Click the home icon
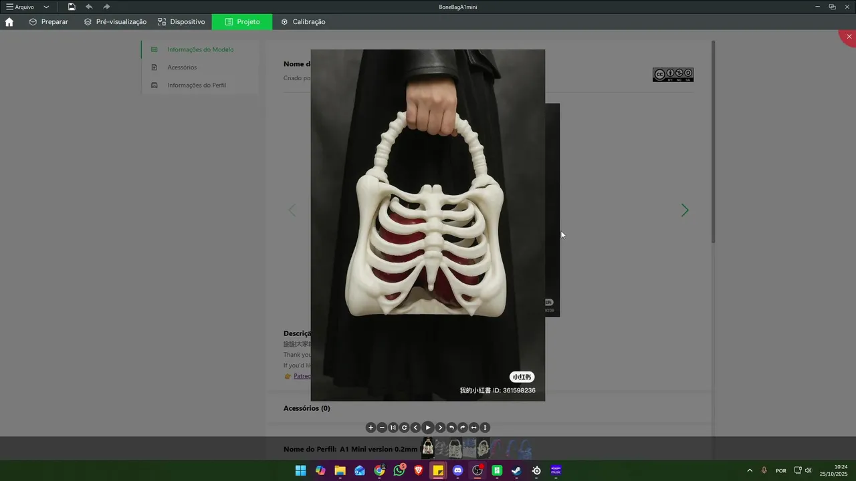This screenshot has height=481, width=856. tap(9, 21)
